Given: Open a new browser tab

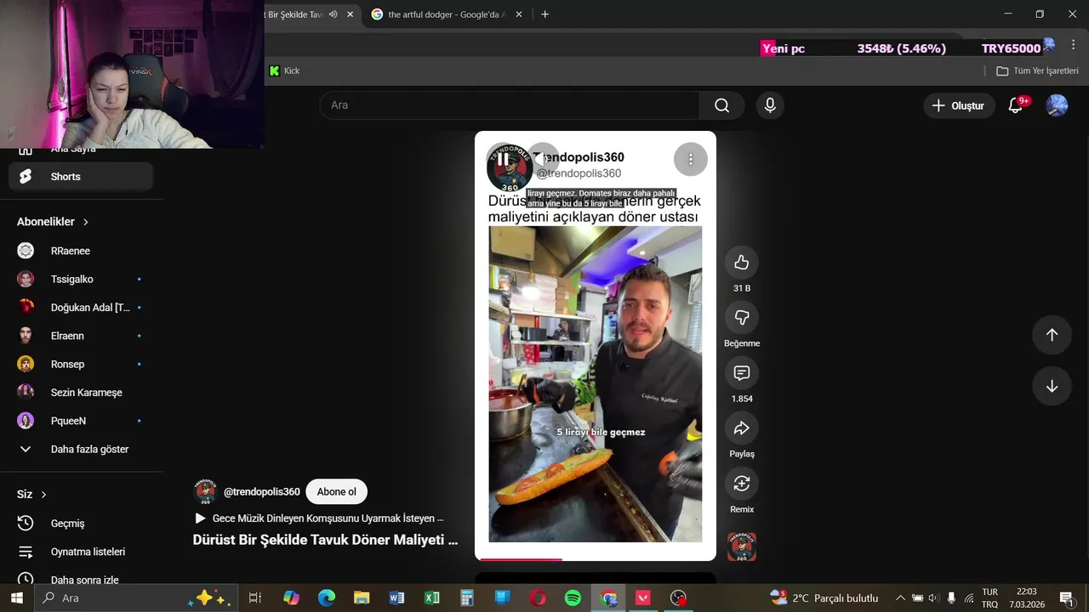Looking at the screenshot, I should pyautogui.click(x=544, y=14).
